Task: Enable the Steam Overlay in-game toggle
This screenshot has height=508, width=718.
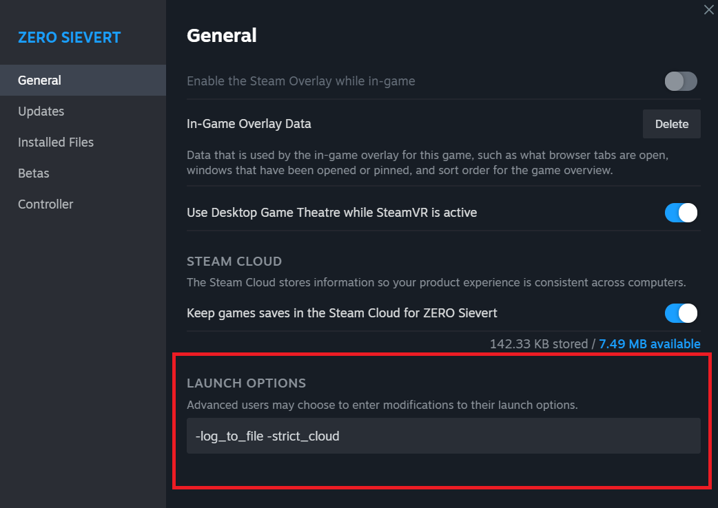Action: [x=681, y=81]
